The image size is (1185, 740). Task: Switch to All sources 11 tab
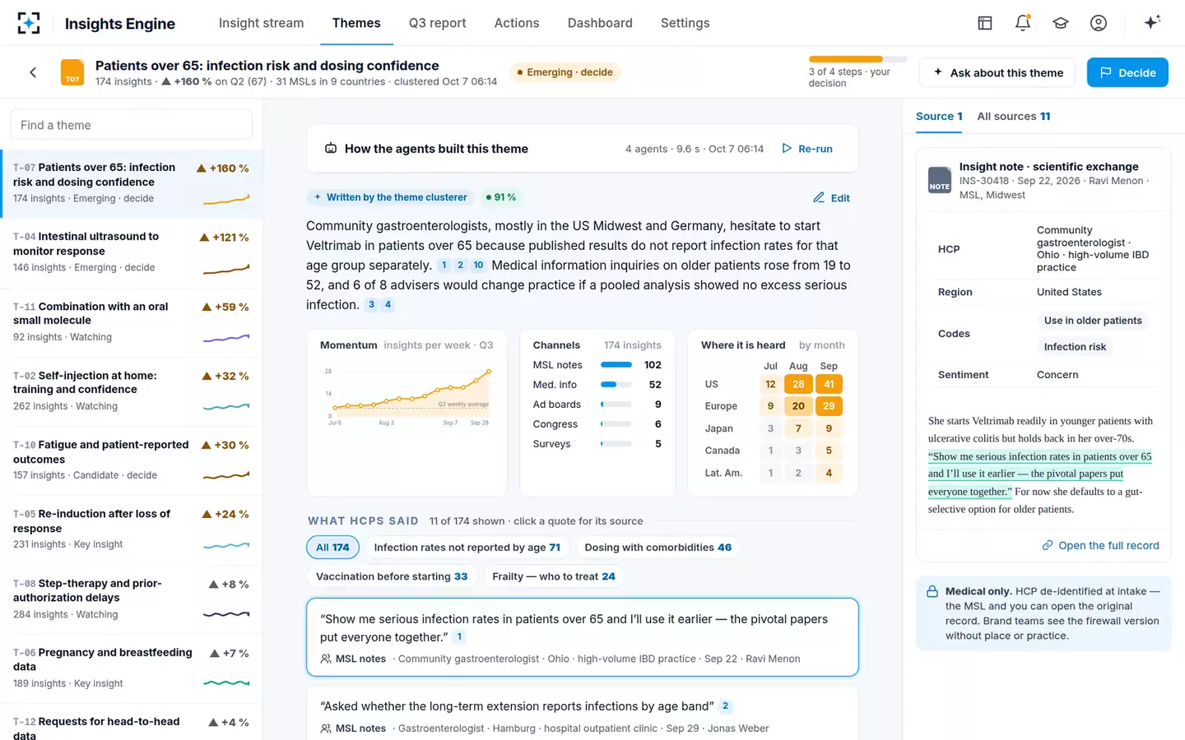(1013, 116)
